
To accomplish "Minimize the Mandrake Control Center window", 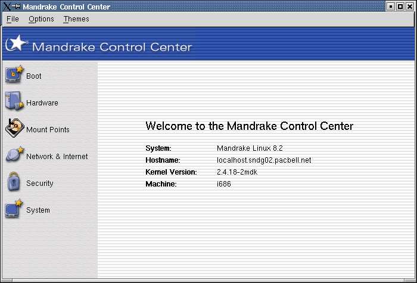I will pos(390,7).
